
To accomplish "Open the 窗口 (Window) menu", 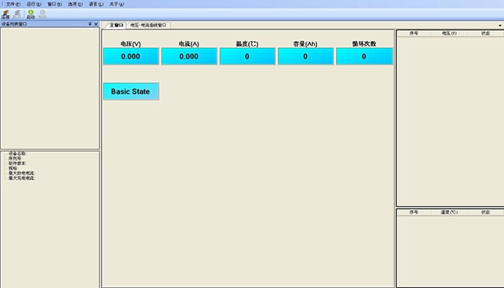I will click(54, 4).
